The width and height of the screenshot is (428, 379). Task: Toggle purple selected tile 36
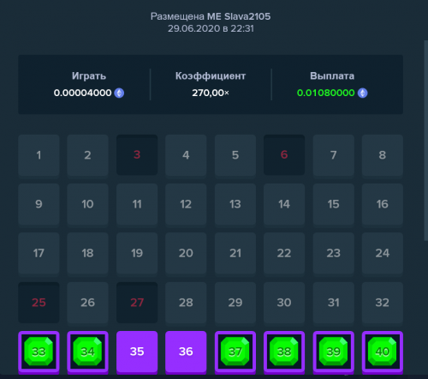186,352
